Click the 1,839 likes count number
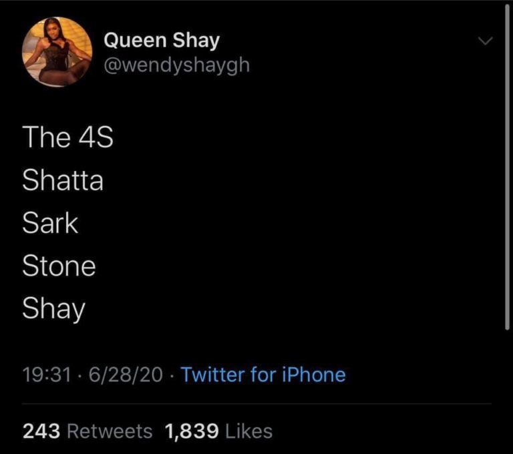This screenshot has height=454, width=513. (190, 431)
